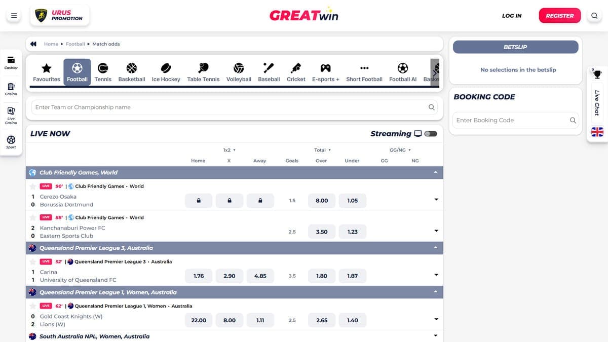The image size is (608, 342).
Task: Click the magnifier in team search field
Action: coord(432,107)
